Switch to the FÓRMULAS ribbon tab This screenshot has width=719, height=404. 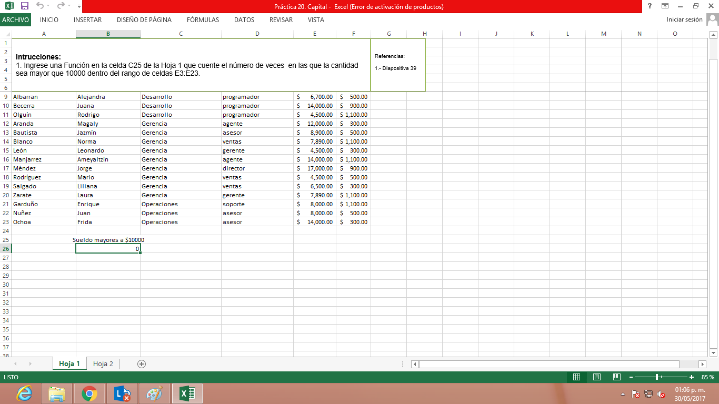(x=203, y=20)
